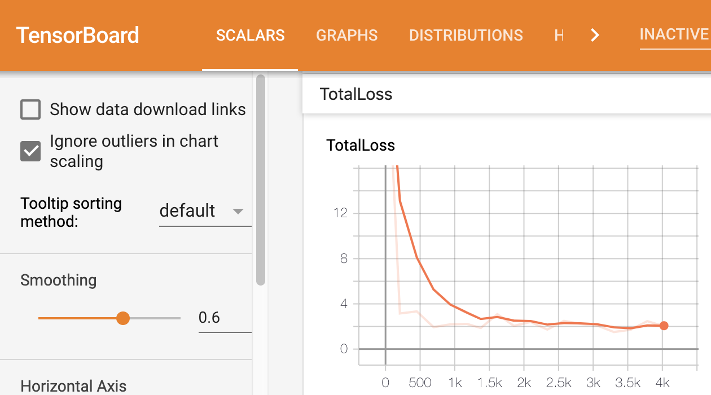
Task: Disable Ignore outliers in chart scaling
Action: click(x=30, y=151)
